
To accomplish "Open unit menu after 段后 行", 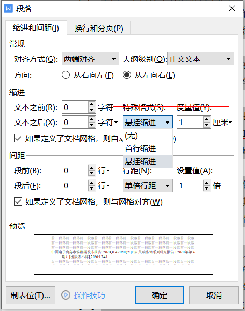I will [x=108, y=185].
